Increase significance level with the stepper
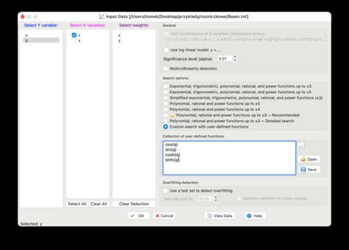349x250 pixels. pyautogui.click(x=235, y=57)
